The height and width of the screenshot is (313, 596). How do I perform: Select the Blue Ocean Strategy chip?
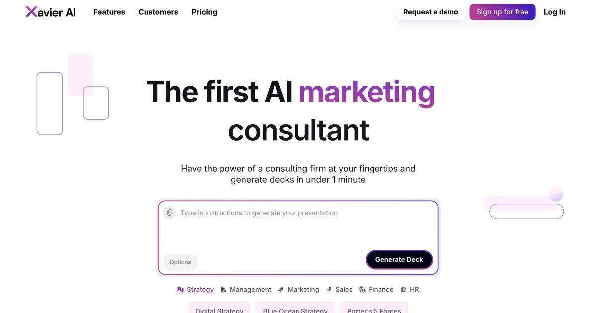[296, 309]
